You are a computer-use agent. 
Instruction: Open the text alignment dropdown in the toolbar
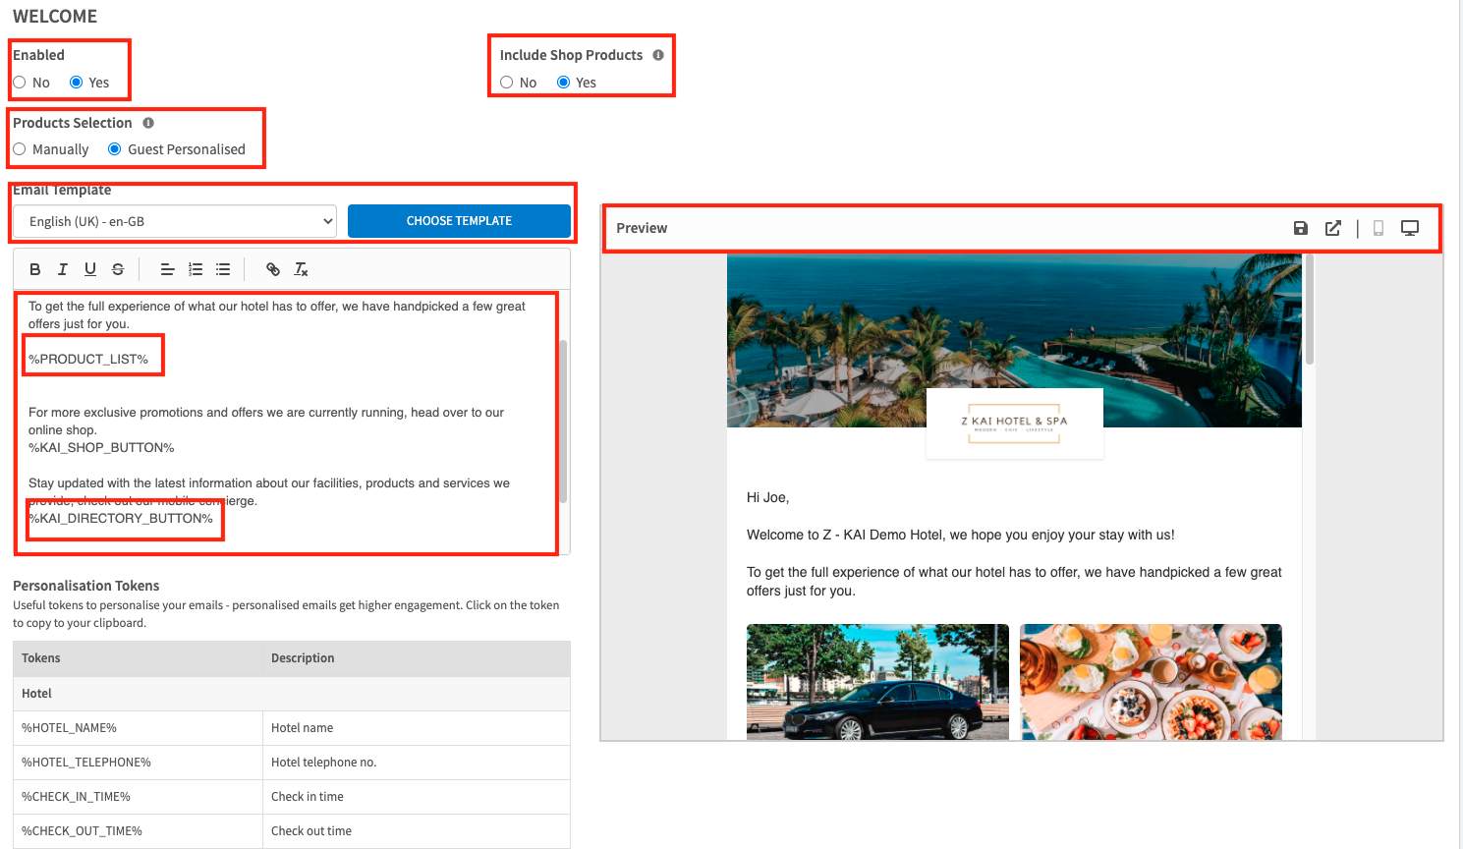coord(167,269)
